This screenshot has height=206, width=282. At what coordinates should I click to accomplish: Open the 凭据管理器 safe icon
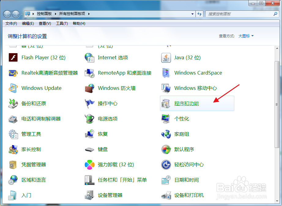(x=13, y=165)
